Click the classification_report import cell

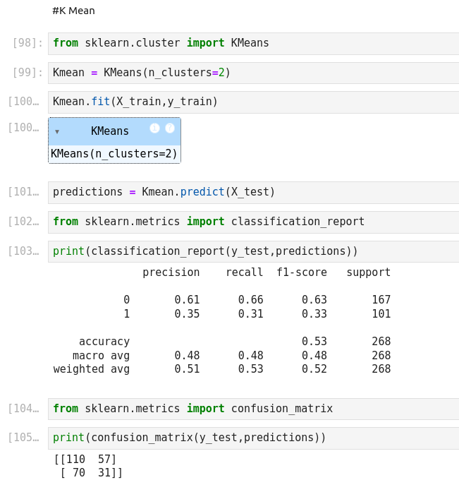(x=252, y=222)
